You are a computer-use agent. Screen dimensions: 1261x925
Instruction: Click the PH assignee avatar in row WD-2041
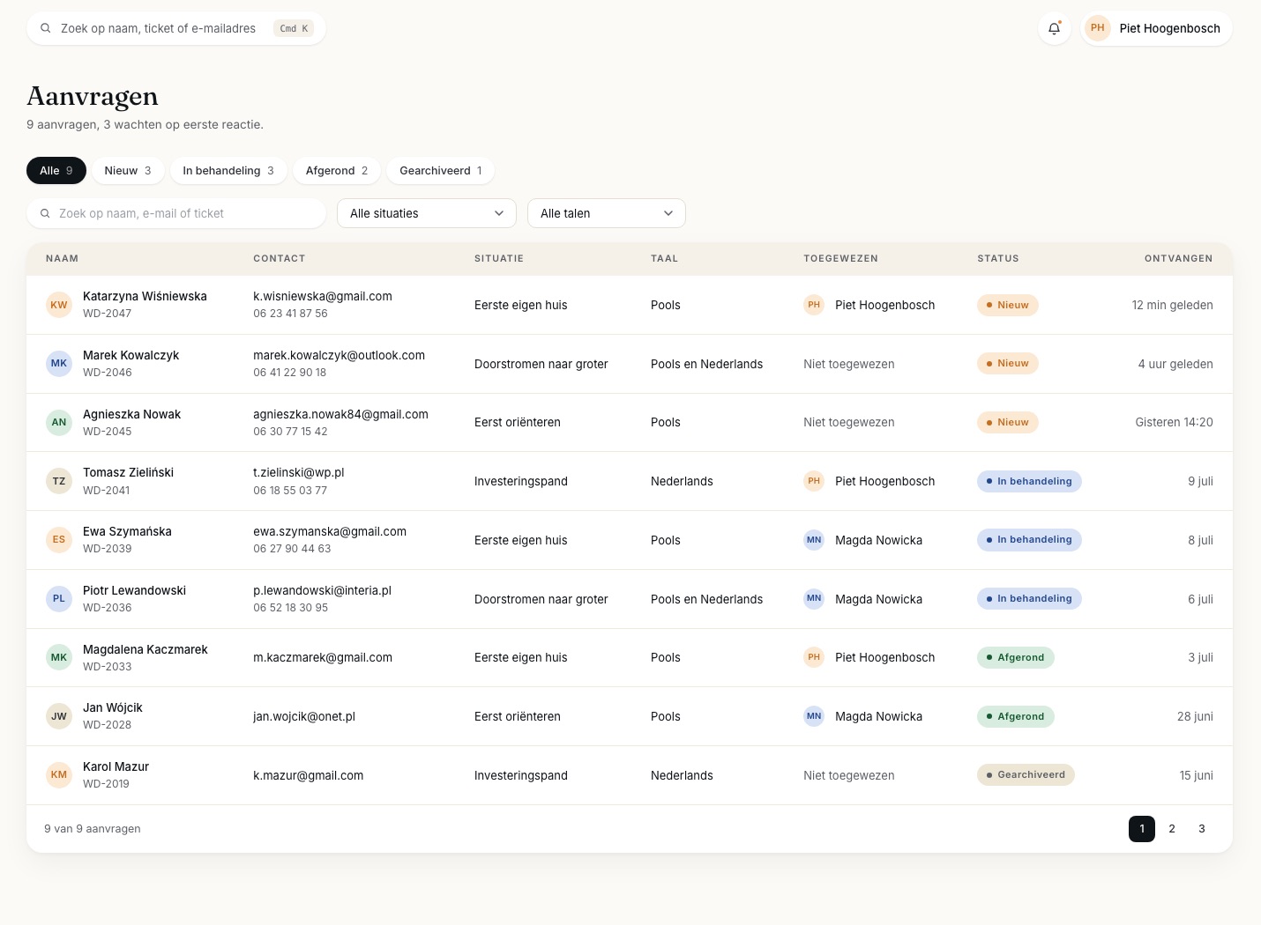click(814, 481)
